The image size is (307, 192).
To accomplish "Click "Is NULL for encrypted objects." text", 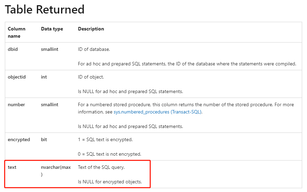I will [110, 182].
